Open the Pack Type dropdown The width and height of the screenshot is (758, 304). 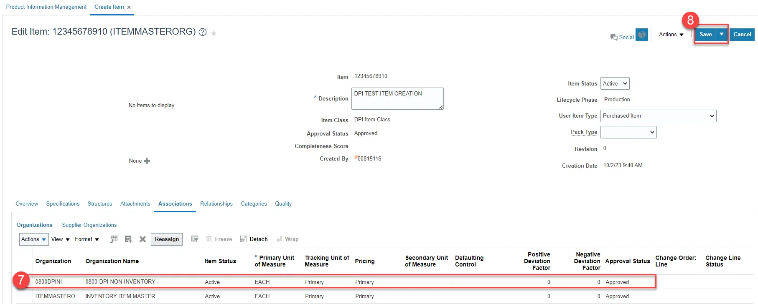(628, 132)
